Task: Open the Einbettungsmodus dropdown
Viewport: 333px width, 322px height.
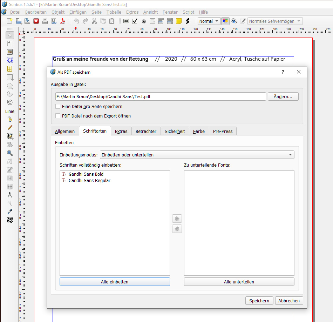Action: click(197, 155)
